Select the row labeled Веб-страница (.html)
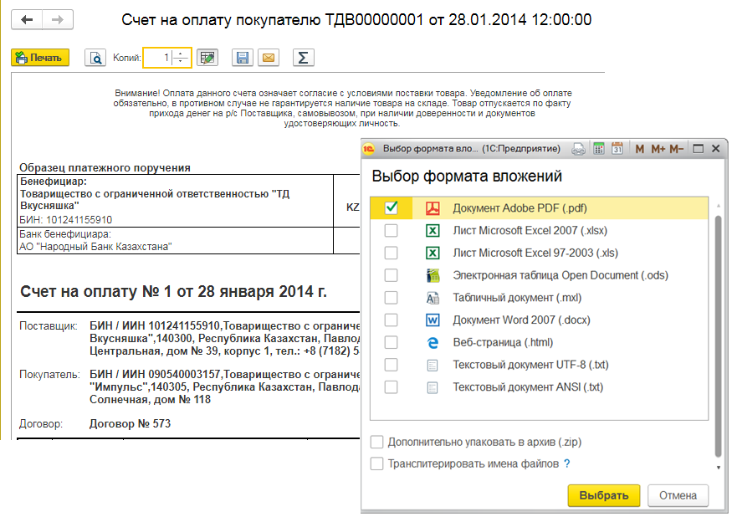732x517 pixels. tap(540, 342)
